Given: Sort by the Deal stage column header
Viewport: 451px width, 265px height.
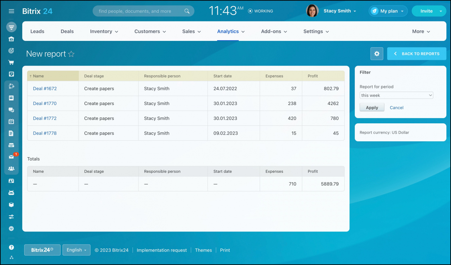Looking at the screenshot, I should (109, 76).
